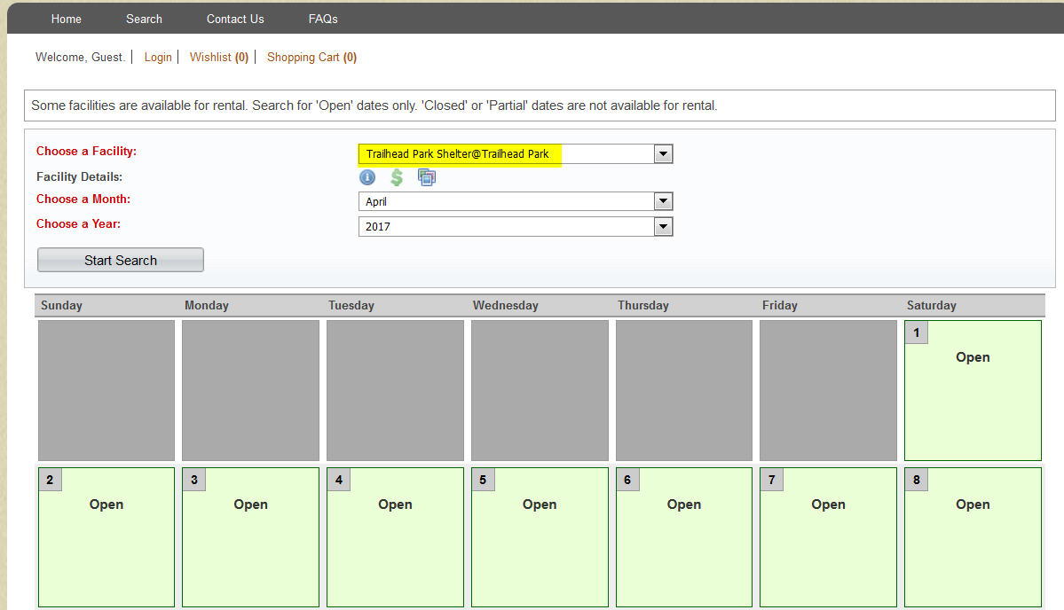Select Open date 5 on Wednesday
The height and width of the screenshot is (610, 1064).
[x=540, y=536]
